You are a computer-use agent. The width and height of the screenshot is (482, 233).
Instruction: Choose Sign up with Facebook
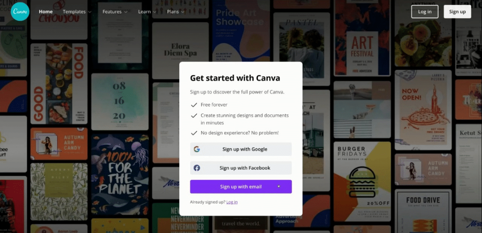pos(241,168)
